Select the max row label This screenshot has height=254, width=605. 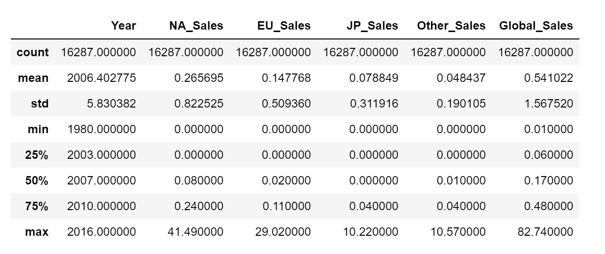37,231
